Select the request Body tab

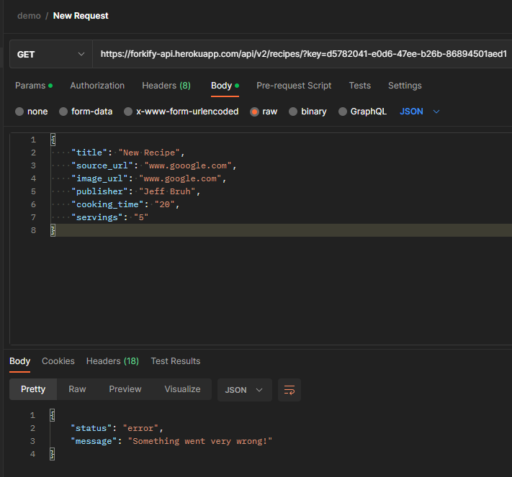pos(225,86)
